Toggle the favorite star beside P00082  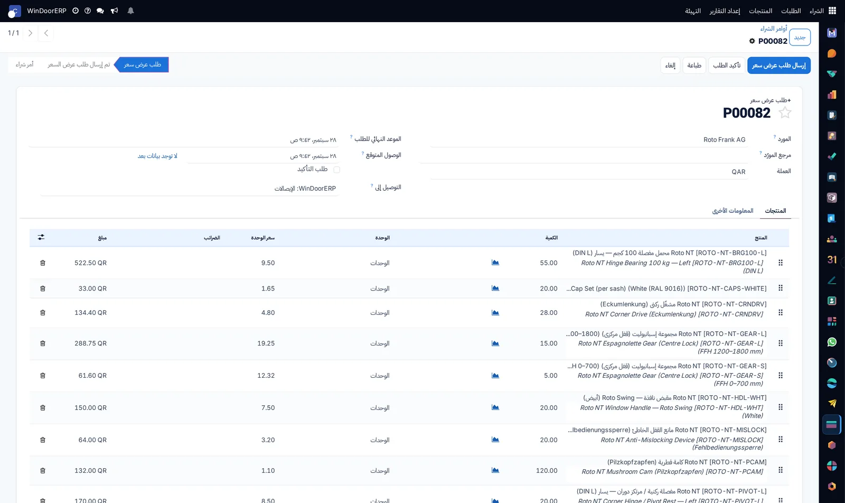[785, 113]
